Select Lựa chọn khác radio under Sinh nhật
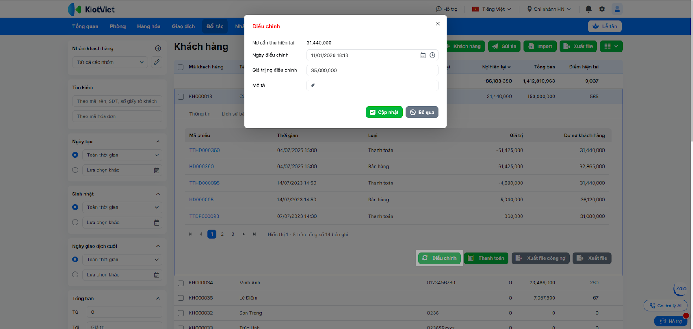Viewport: 693px width, 329px height. pos(75,223)
